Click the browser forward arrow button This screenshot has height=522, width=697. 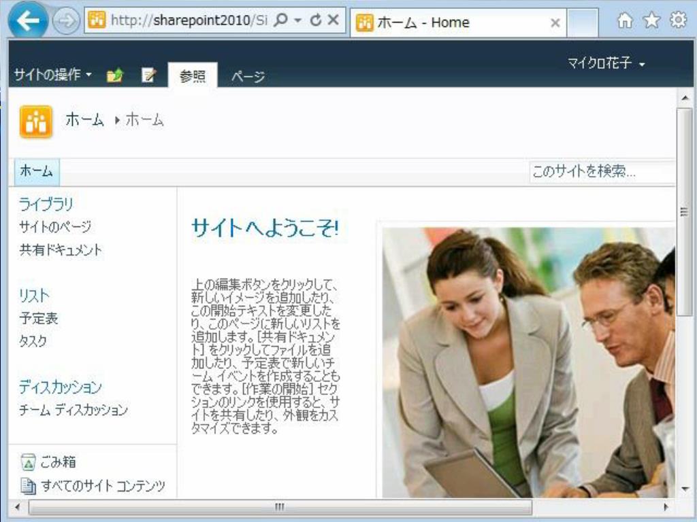click(66, 20)
